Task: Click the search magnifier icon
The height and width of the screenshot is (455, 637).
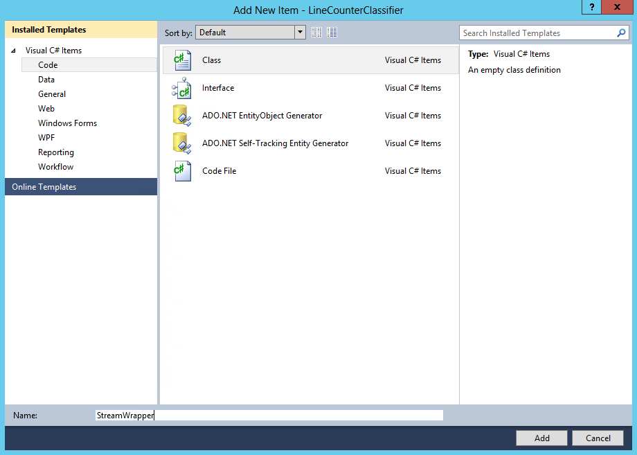Action: tap(621, 33)
